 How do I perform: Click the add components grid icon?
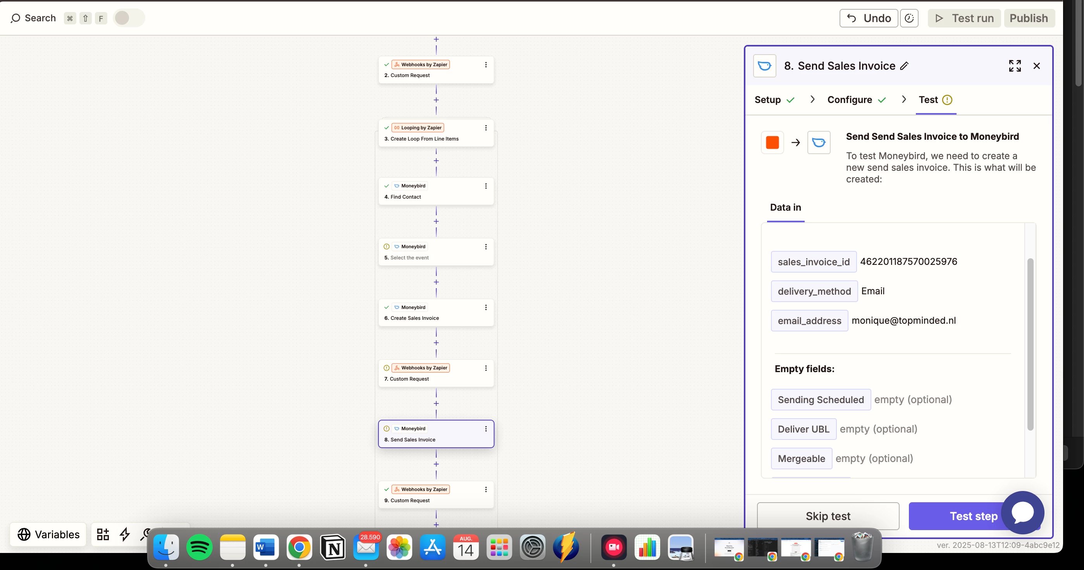(x=103, y=534)
